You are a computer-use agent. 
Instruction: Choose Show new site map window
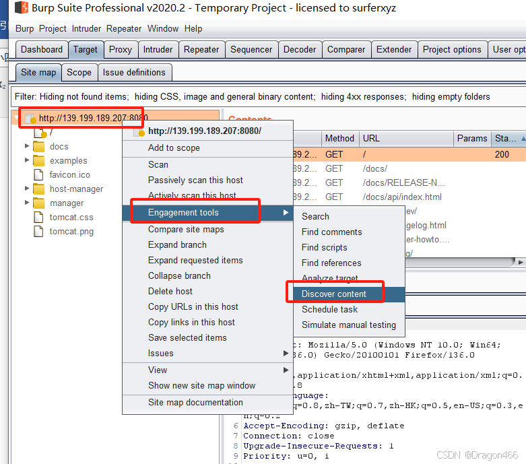(207, 385)
